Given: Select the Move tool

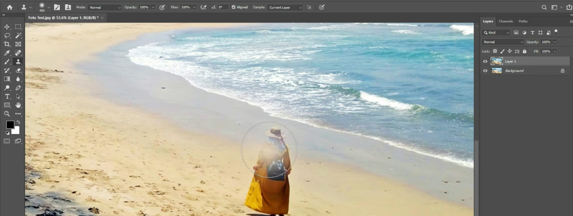Looking at the screenshot, I should click(x=7, y=27).
